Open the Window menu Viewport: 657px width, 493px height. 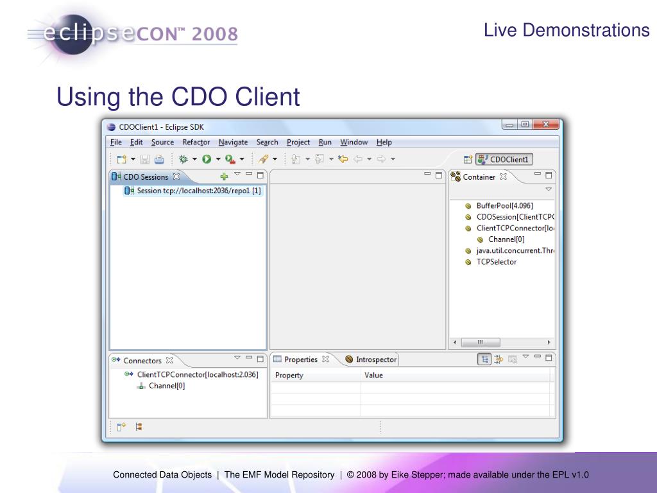(x=354, y=142)
